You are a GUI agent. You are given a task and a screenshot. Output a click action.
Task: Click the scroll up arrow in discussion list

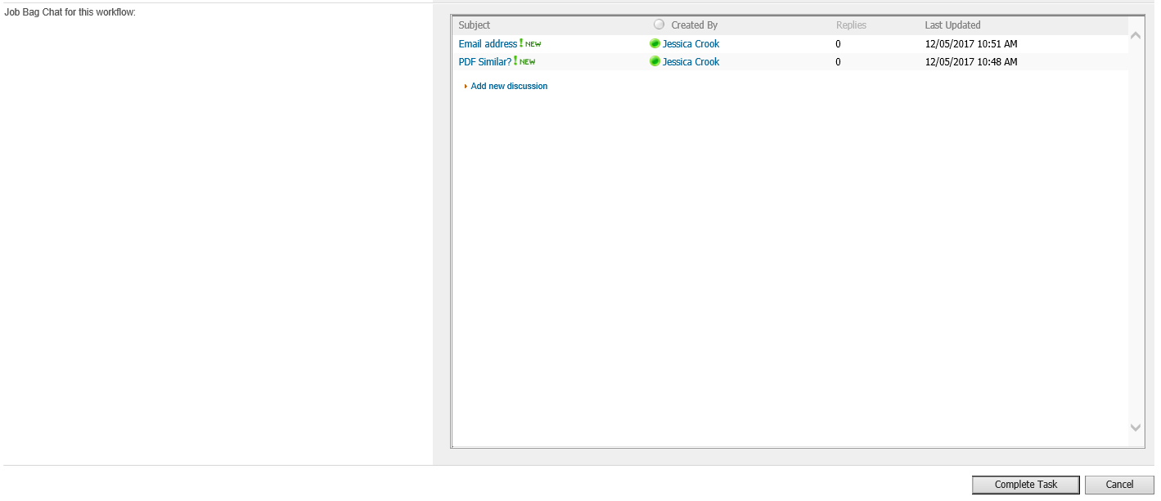tap(1135, 35)
